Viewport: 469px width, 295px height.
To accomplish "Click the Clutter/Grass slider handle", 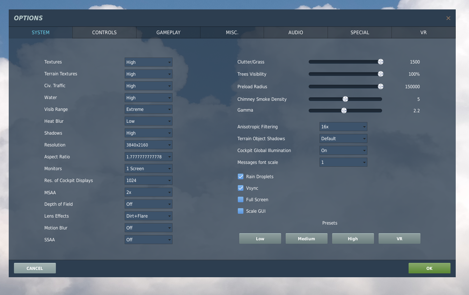I will [x=381, y=62].
